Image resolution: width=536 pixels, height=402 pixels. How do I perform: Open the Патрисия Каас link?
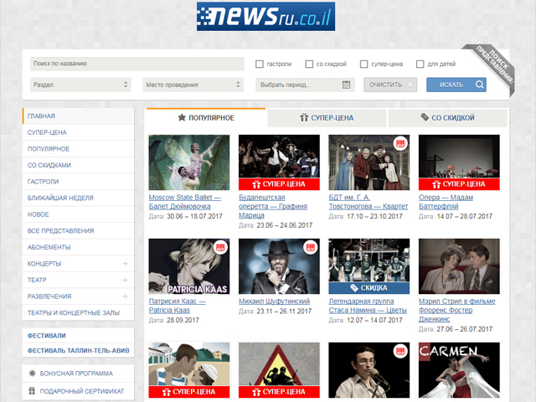(x=177, y=306)
